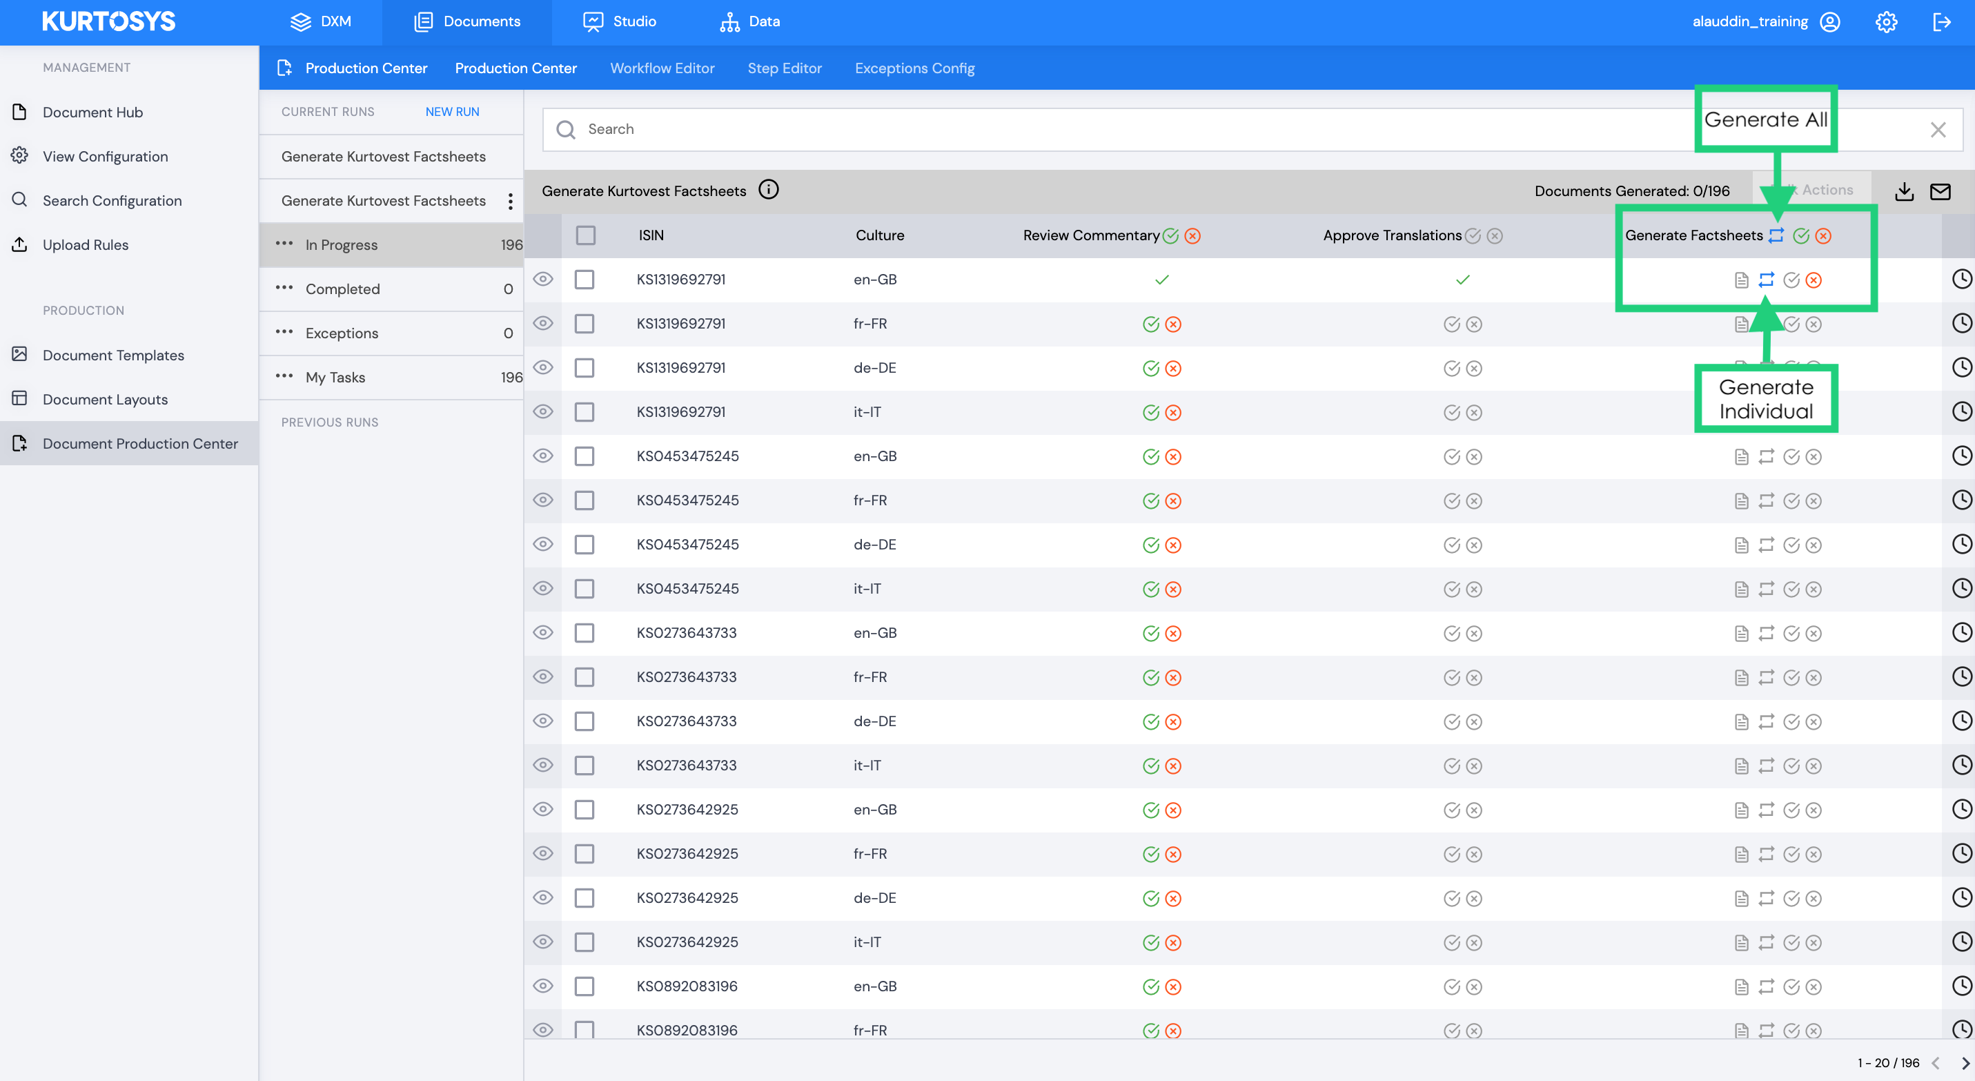Open kebab menu for Generate Kurtovest Factsheets run

tap(511, 201)
